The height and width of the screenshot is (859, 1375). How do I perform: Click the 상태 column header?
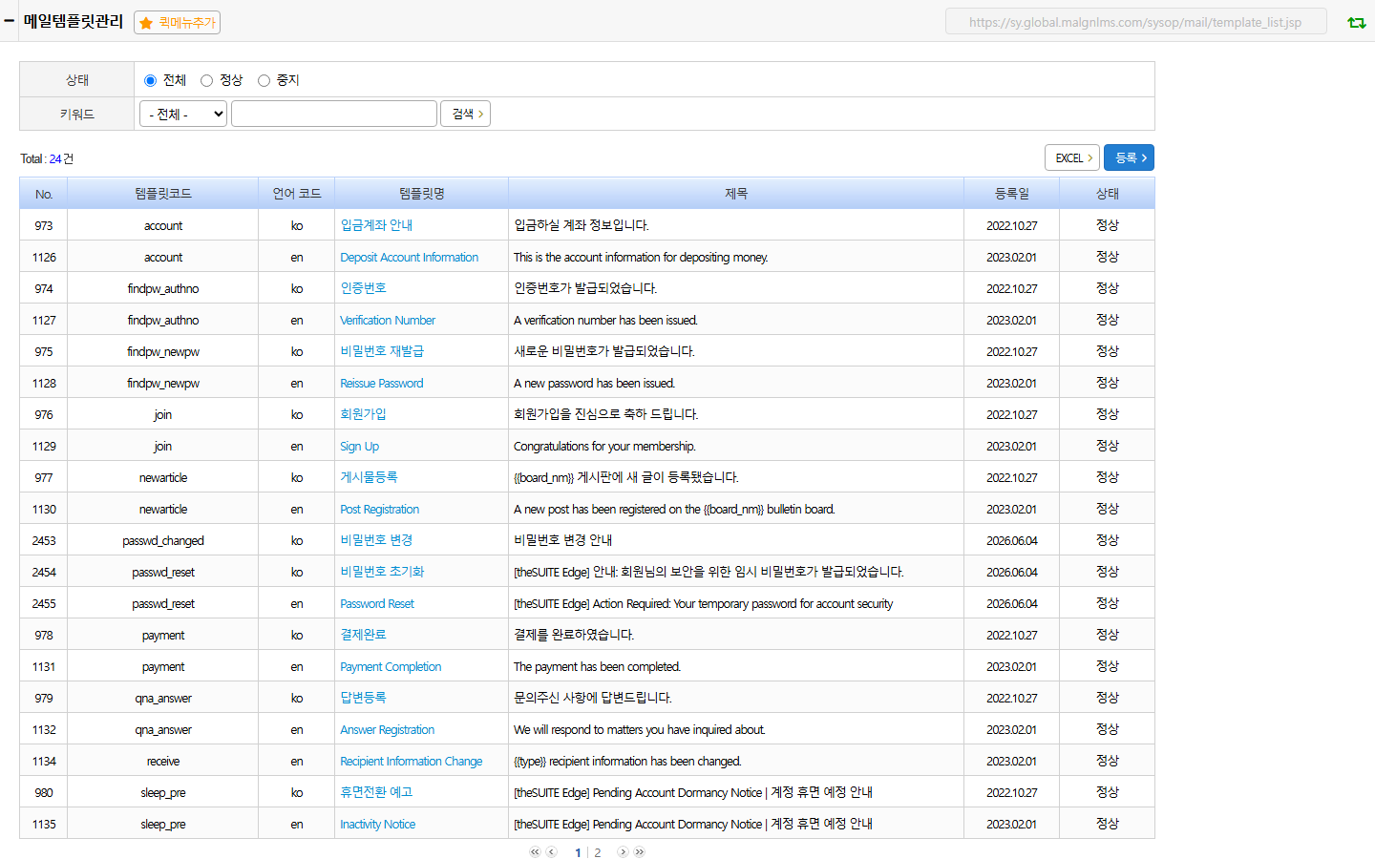coord(1108,194)
